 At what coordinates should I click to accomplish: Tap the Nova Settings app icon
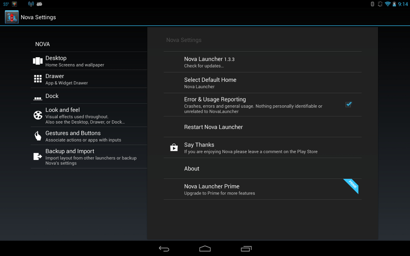click(x=12, y=17)
